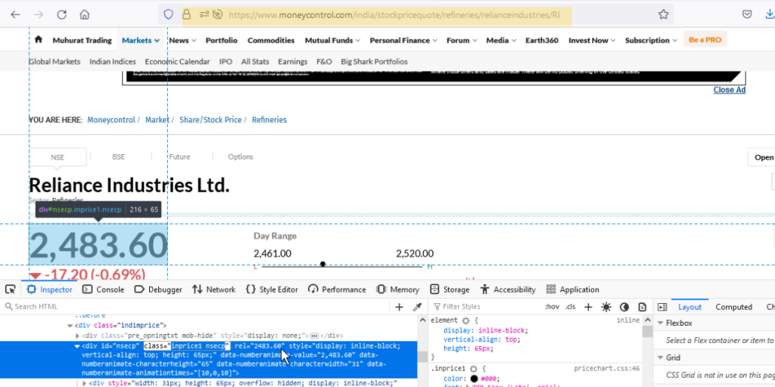Follow the Refineries breadcrumb link
Viewport: 775px width, 387px height.
269,120
